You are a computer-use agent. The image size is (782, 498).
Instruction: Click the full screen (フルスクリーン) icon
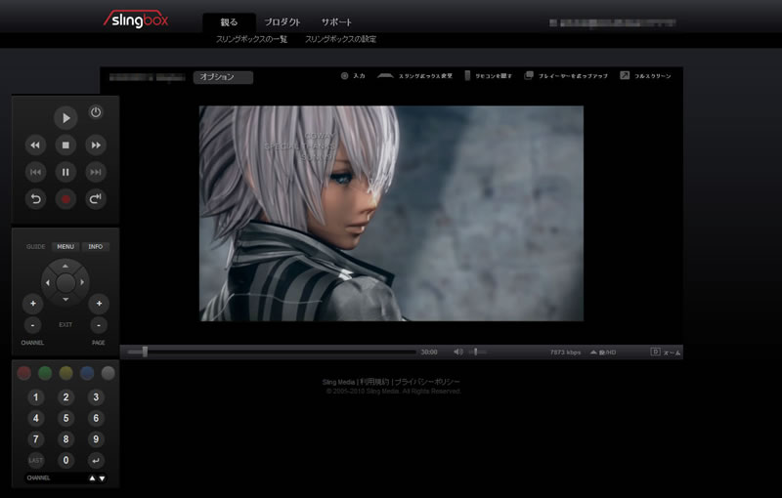click(625, 75)
